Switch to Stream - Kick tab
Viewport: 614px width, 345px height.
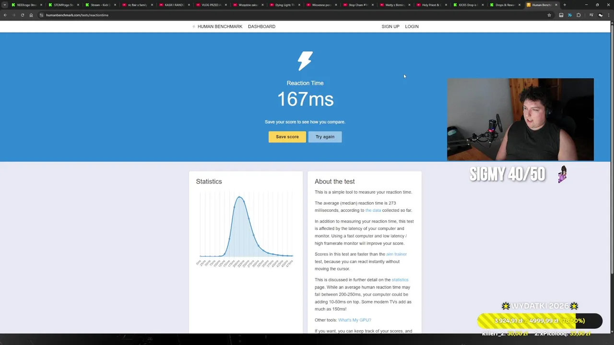[100, 5]
